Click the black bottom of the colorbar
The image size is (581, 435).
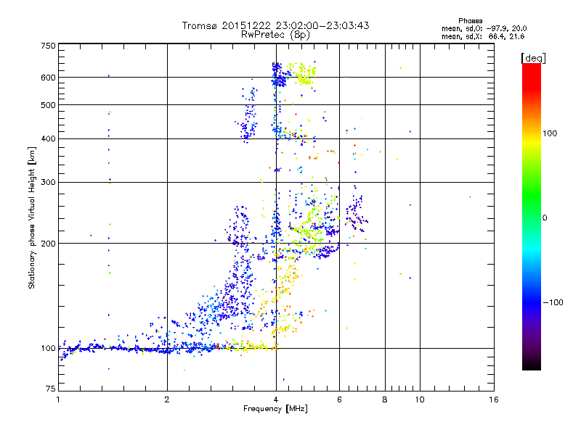click(532, 365)
